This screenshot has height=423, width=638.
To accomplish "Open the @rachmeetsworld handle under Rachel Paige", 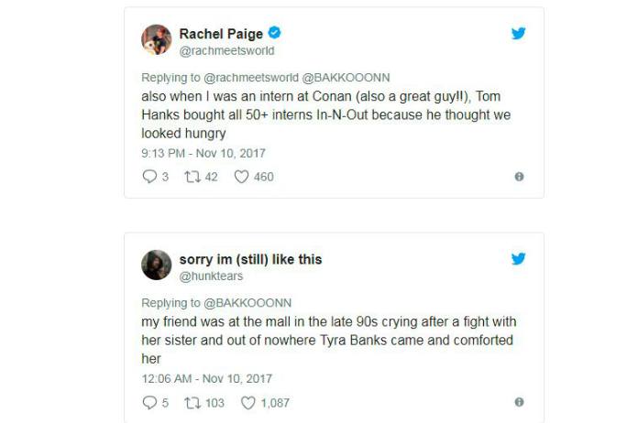I will [226, 50].
